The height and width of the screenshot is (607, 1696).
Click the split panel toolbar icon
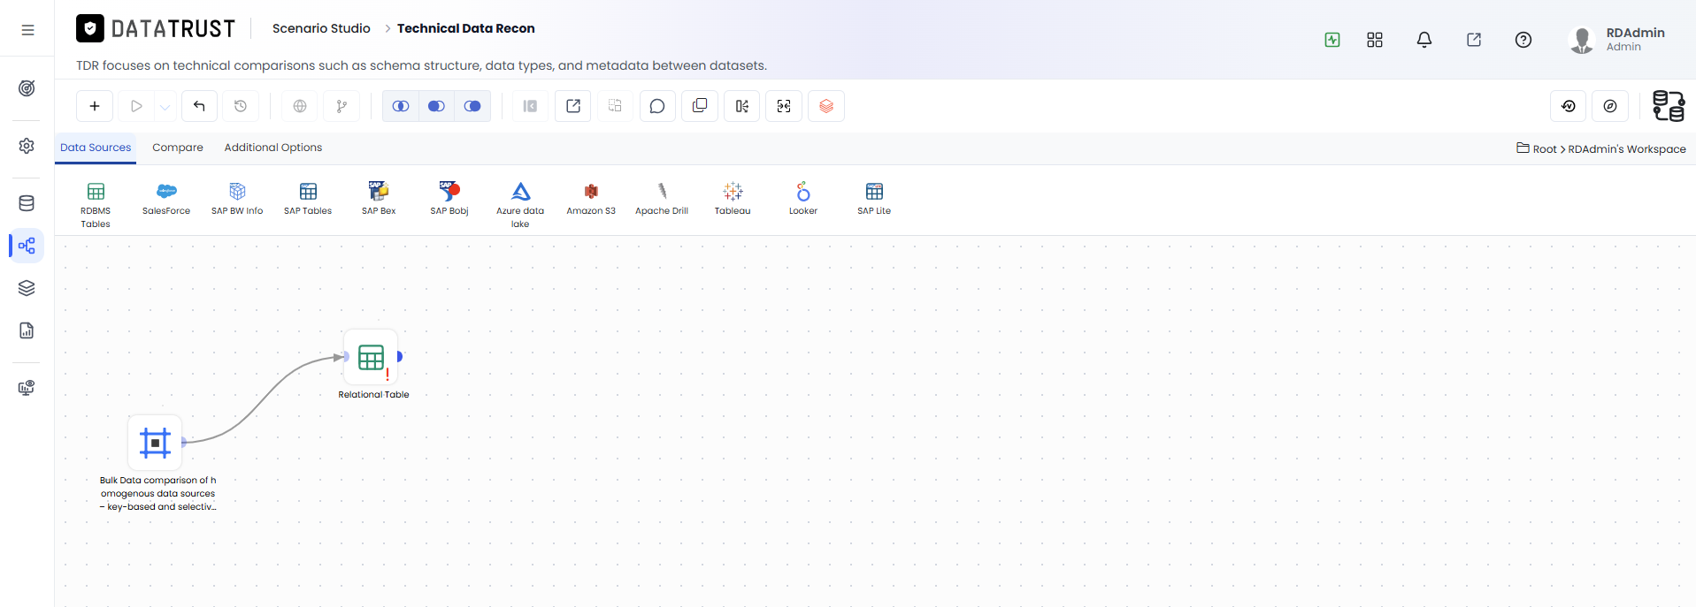click(x=742, y=106)
